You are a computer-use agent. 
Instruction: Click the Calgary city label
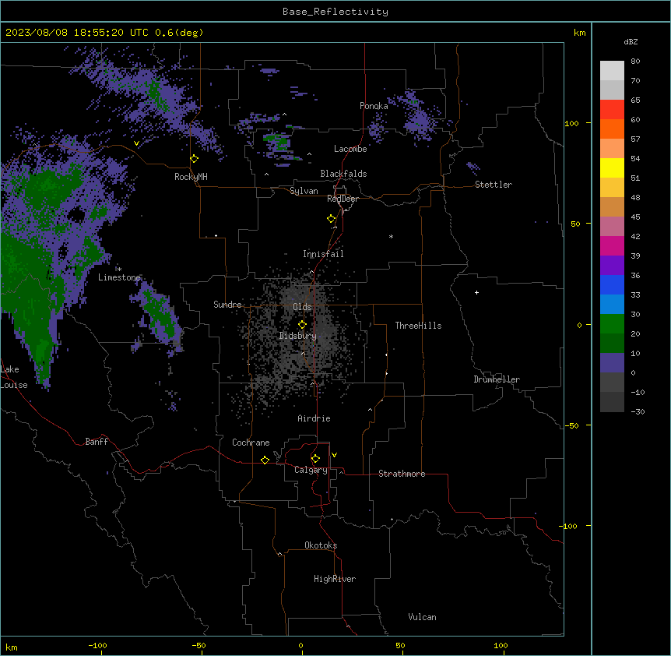click(311, 470)
